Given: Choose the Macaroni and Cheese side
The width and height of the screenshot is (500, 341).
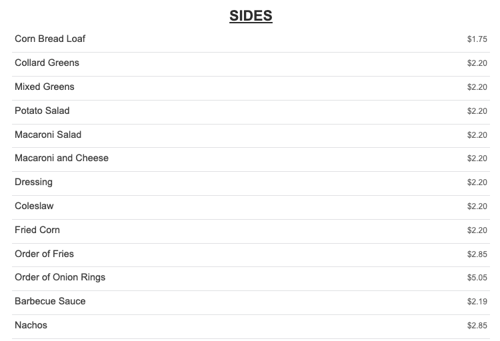Looking at the screenshot, I should point(61,158).
